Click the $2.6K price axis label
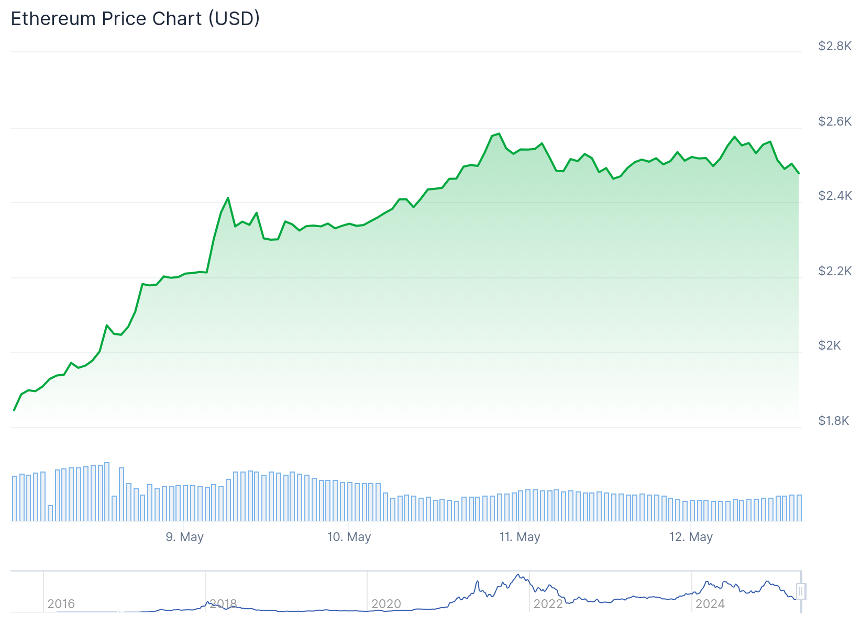 pos(835,121)
